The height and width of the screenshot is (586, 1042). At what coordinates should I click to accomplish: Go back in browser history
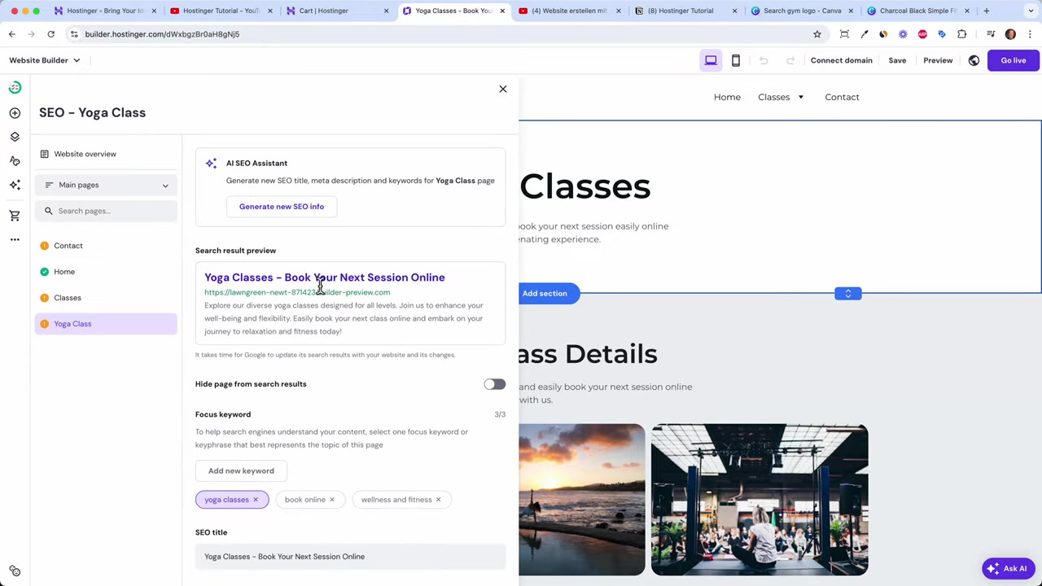pos(12,34)
